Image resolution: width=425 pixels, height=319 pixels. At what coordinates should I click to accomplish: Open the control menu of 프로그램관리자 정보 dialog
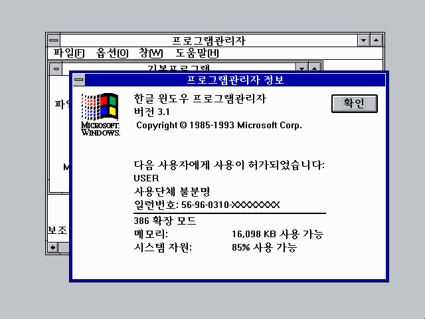79,80
